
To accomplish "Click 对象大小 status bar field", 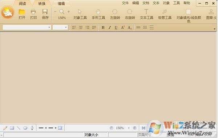I will [x=96, y=135].
